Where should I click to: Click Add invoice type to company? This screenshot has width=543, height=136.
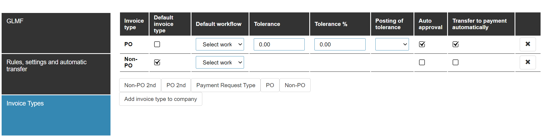point(161,99)
